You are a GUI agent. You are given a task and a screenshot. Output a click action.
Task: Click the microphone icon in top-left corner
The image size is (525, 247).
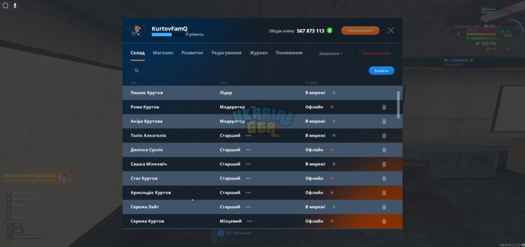point(15,6)
